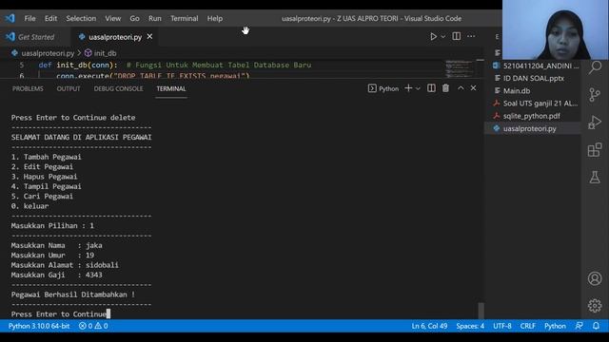
Task: Open the File menu
Action: [x=29, y=18]
